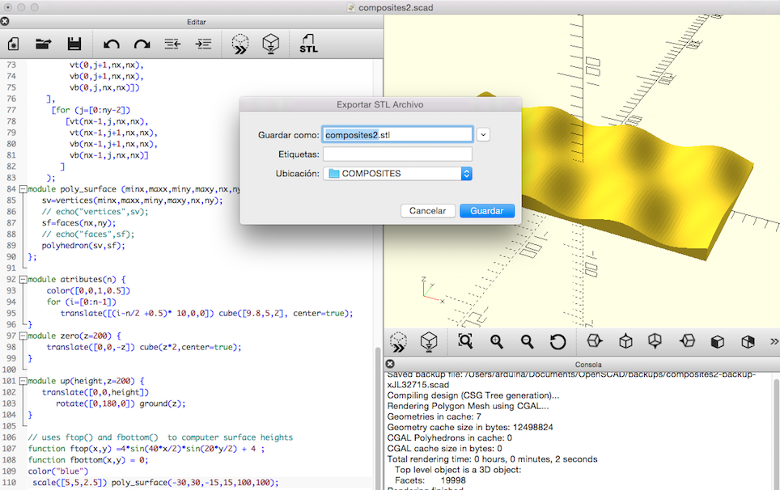Image resolution: width=780 pixels, height=490 pixels.
Task: Click the Etiquetas tags field
Action: [x=397, y=154]
